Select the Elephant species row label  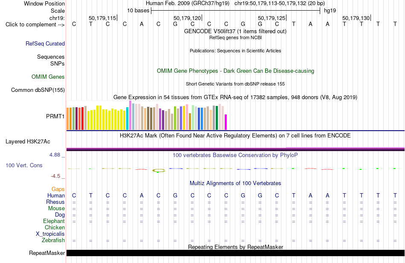(x=54, y=221)
